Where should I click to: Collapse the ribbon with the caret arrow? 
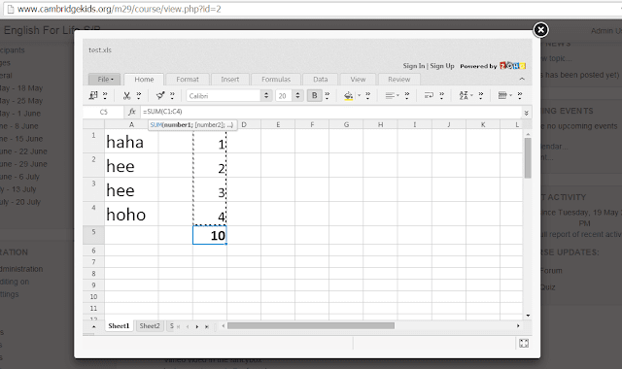522,80
